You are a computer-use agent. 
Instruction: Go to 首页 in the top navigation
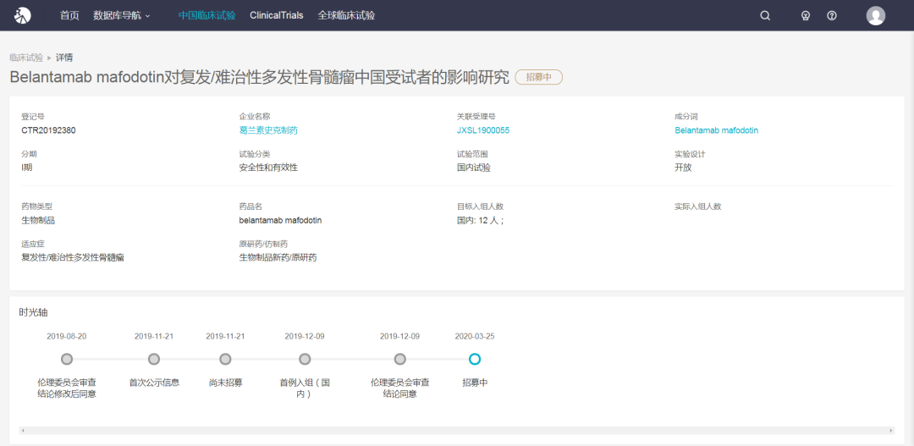pos(69,16)
